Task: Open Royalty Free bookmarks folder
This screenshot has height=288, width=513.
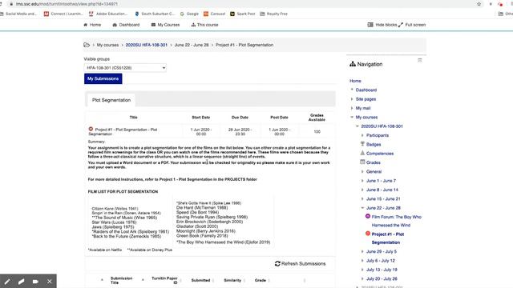Action: [x=273, y=14]
